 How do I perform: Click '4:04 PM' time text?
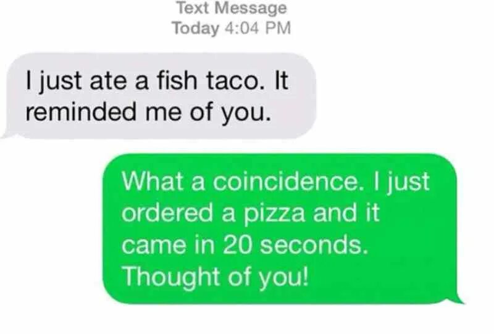pos(258,28)
